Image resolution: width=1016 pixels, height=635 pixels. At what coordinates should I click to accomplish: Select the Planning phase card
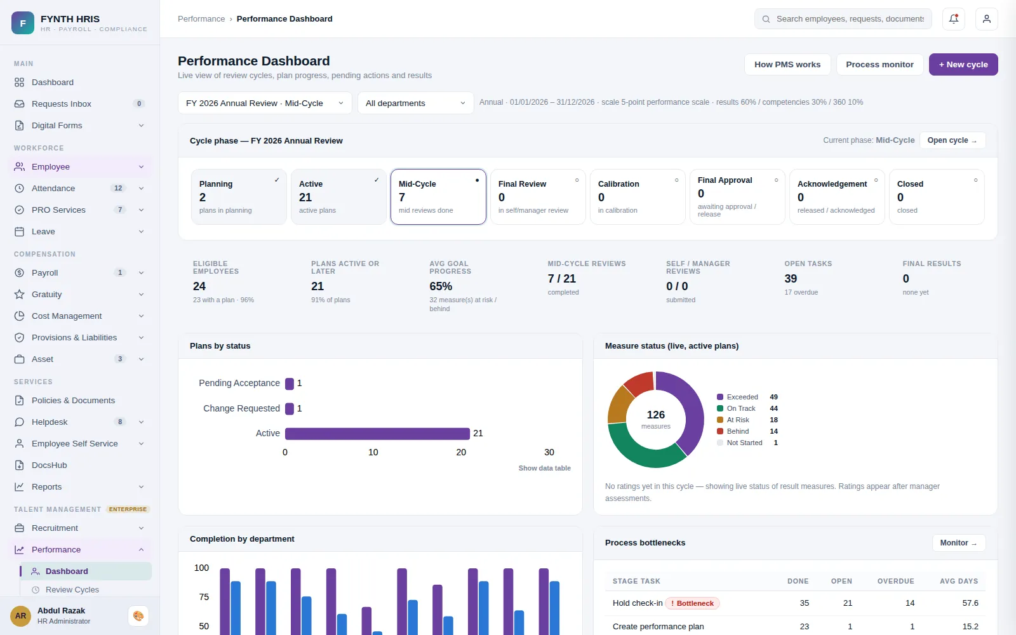coord(239,197)
